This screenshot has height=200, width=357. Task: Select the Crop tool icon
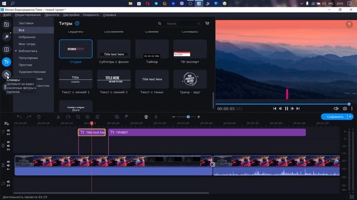pos(78,117)
